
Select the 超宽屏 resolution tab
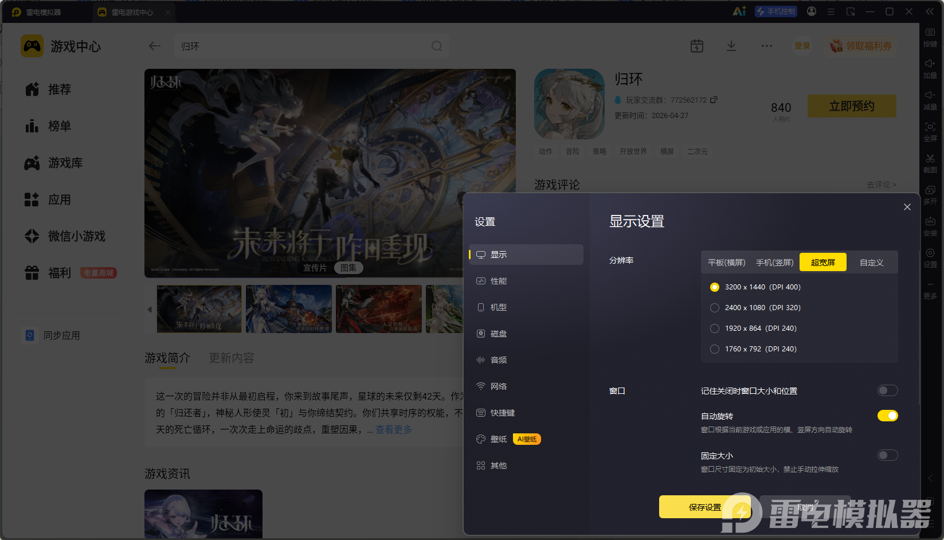[x=823, y=263]
